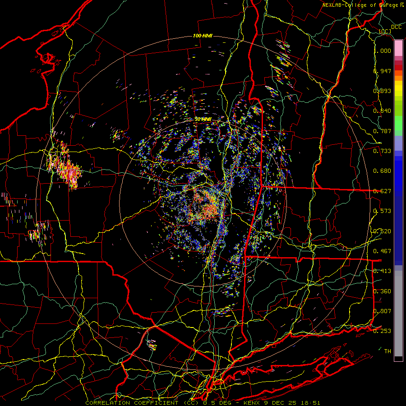
Task: Pick the black segment at the color bar bottom
Action: point(398,358)
